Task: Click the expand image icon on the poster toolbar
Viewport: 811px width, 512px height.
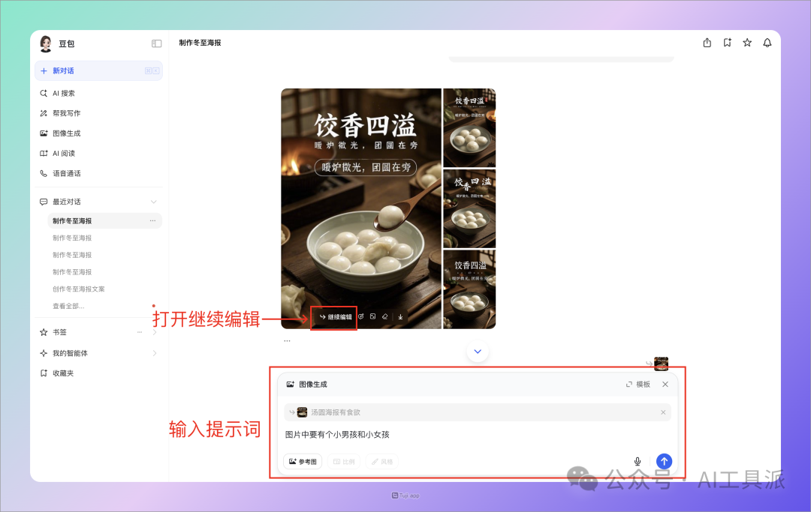Action: 373,317
